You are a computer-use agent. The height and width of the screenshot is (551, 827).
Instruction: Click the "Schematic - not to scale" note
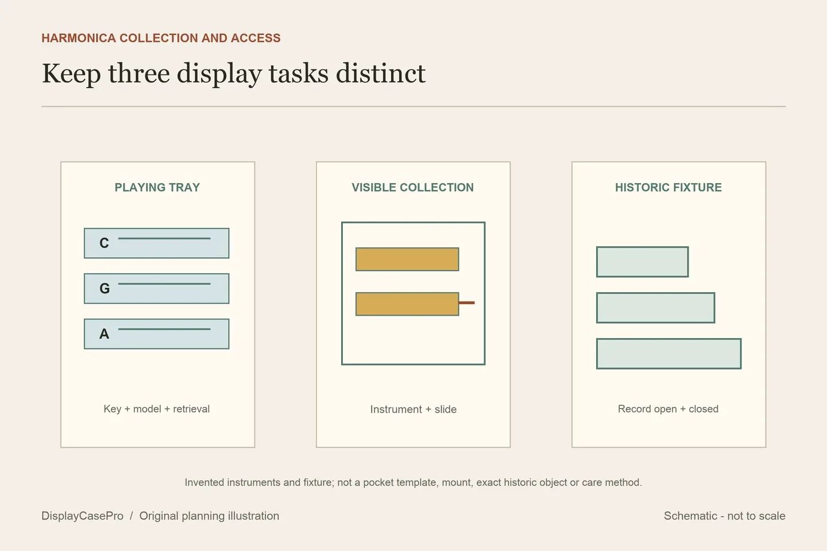[x=725, y=516]
